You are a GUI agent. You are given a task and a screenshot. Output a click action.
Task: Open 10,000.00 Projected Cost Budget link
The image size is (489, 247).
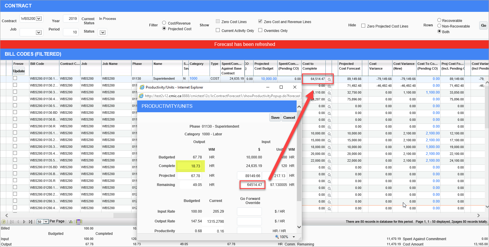point(269,79)
